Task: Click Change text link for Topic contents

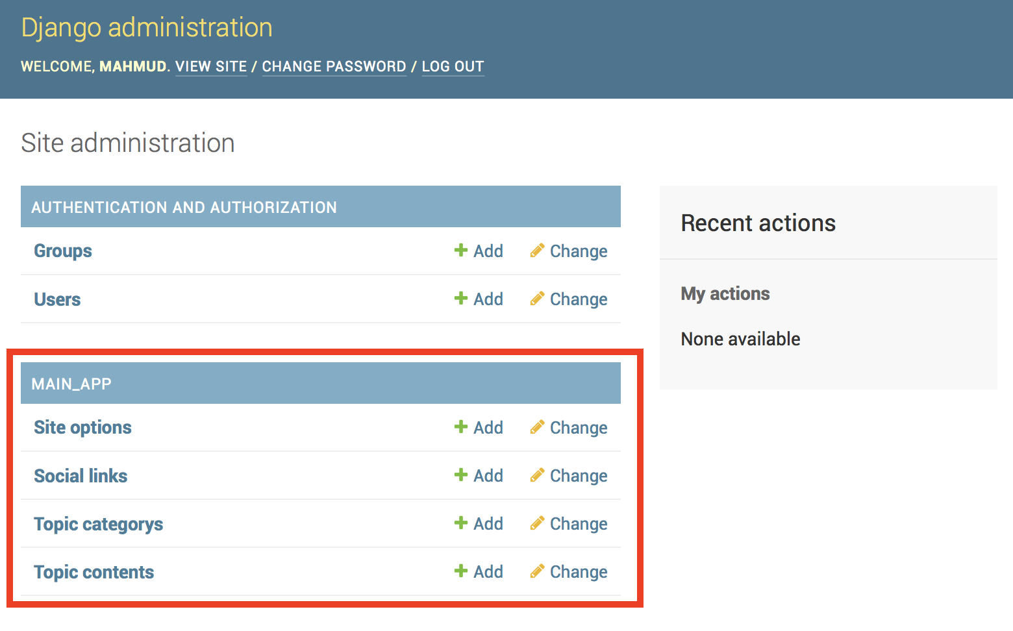Action: point(579,572)
